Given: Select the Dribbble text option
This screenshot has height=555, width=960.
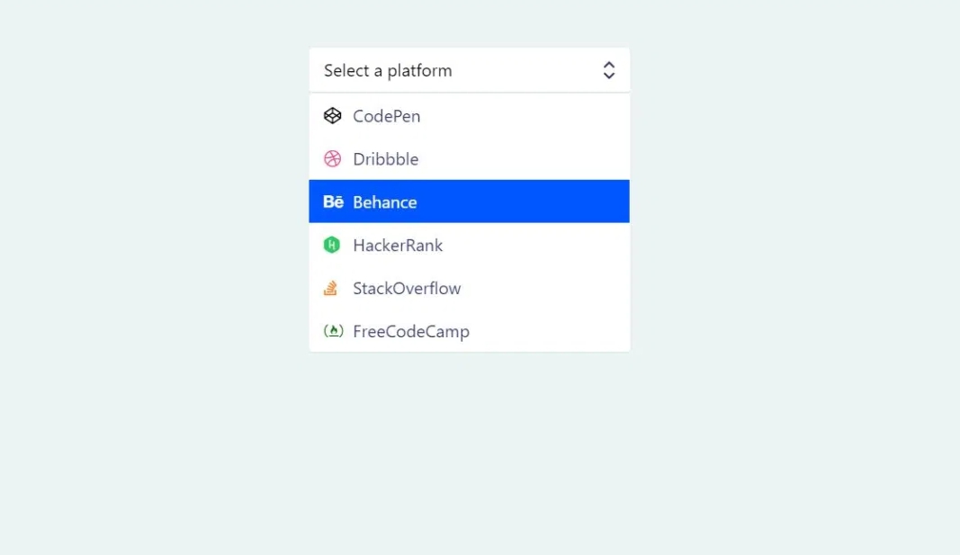Looking at the screenshot, I should coord(385,159).
